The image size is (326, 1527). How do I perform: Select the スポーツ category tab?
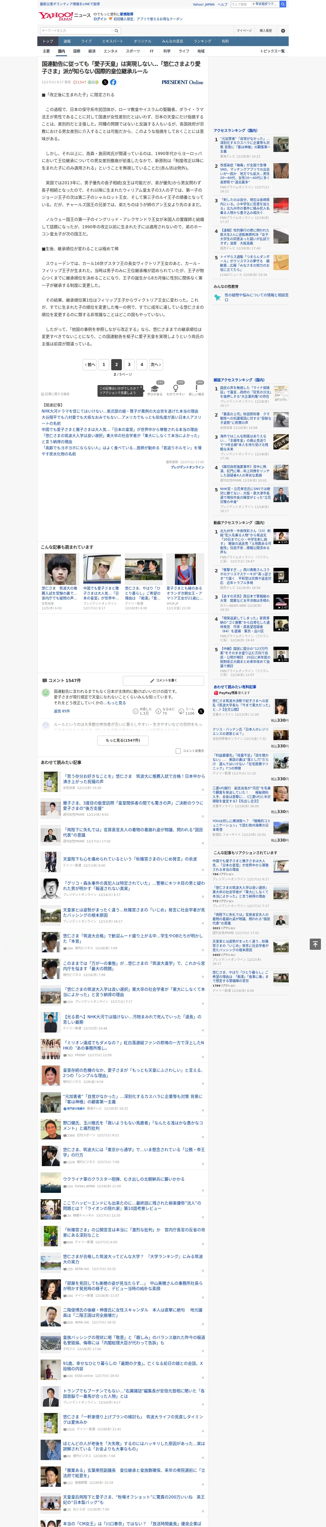pyautogui.click(x=133, y=51)
